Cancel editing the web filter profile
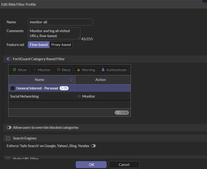 [x=124, y=165]
